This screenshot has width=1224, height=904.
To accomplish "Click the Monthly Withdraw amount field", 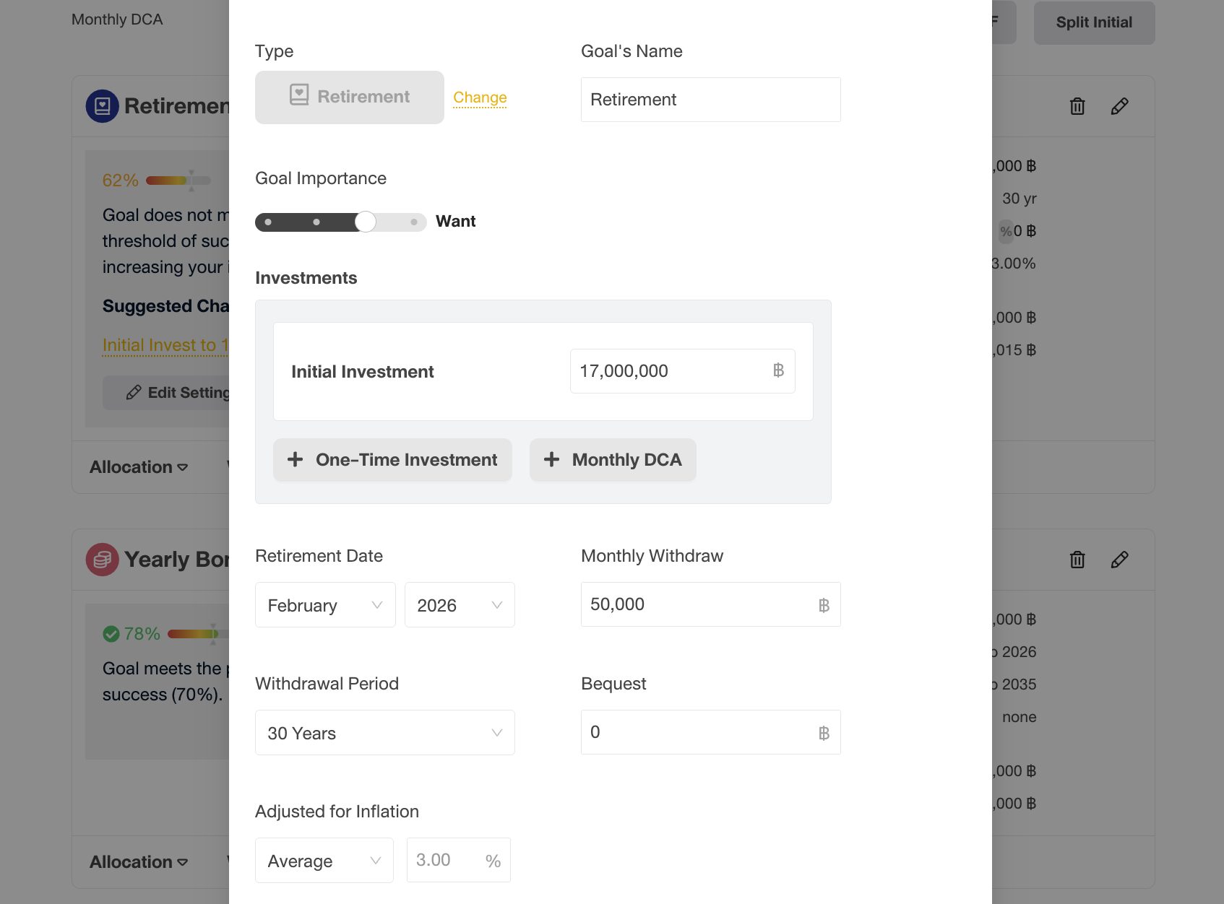I will coord(701,604).
